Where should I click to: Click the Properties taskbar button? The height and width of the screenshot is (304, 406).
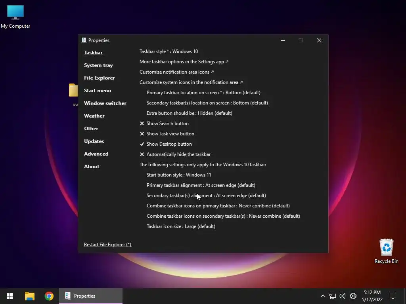pyautogui.click(x=91, y=296)
